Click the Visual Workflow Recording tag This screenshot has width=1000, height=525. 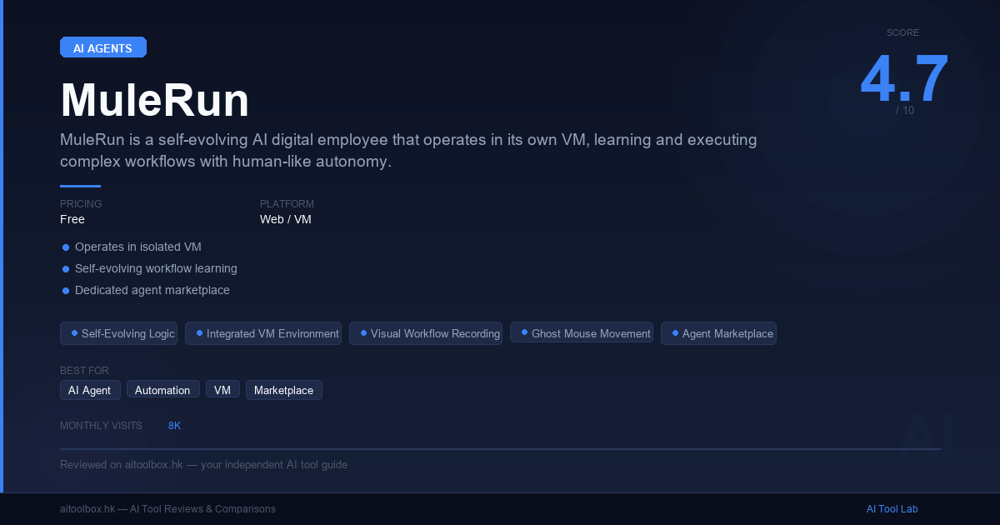pos(426,333)
